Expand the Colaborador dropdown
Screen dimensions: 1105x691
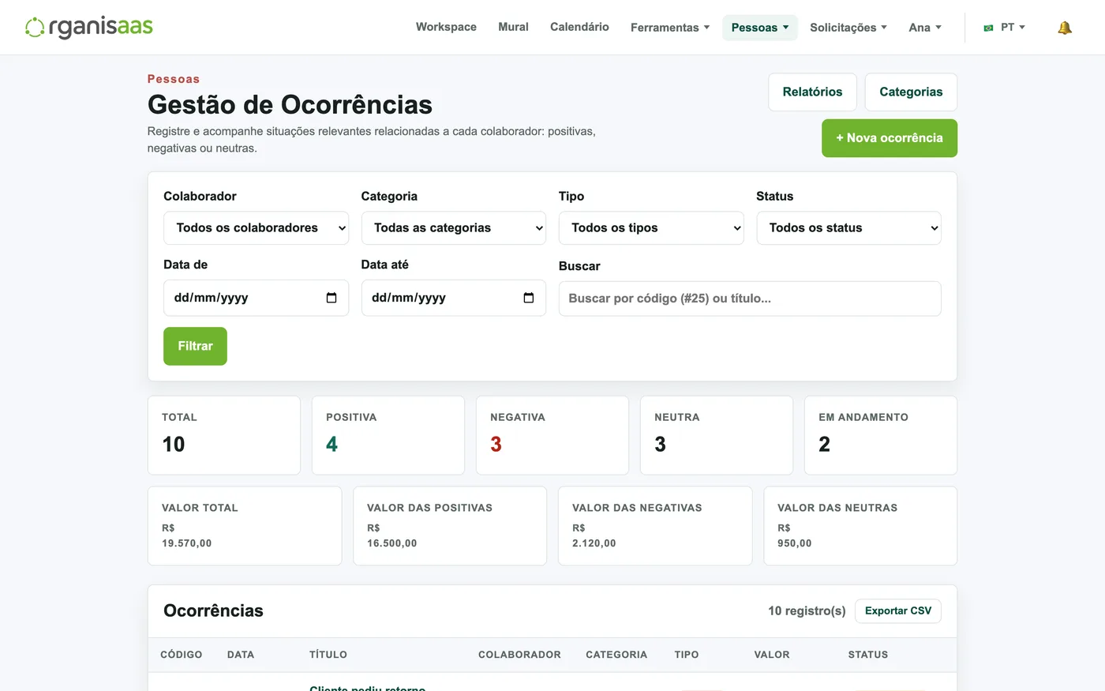click(256, 228)
